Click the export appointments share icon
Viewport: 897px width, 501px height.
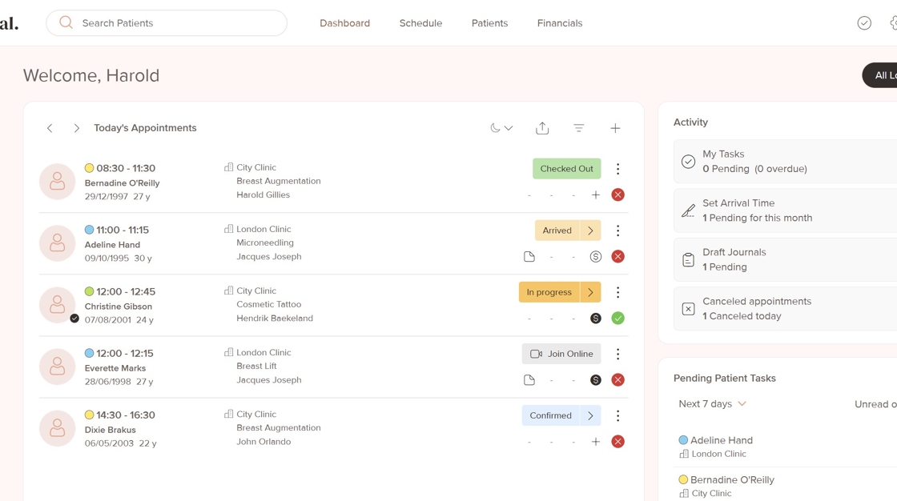pos(541,128)
